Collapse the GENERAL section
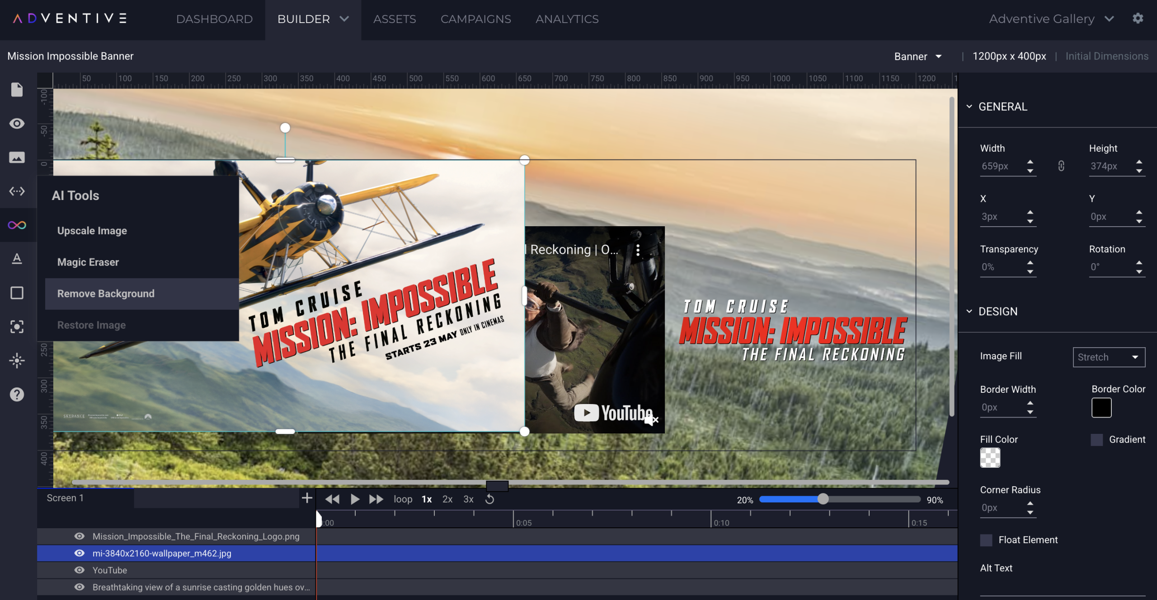Viewport: 1157px width, 600px height. coord(969,107)
